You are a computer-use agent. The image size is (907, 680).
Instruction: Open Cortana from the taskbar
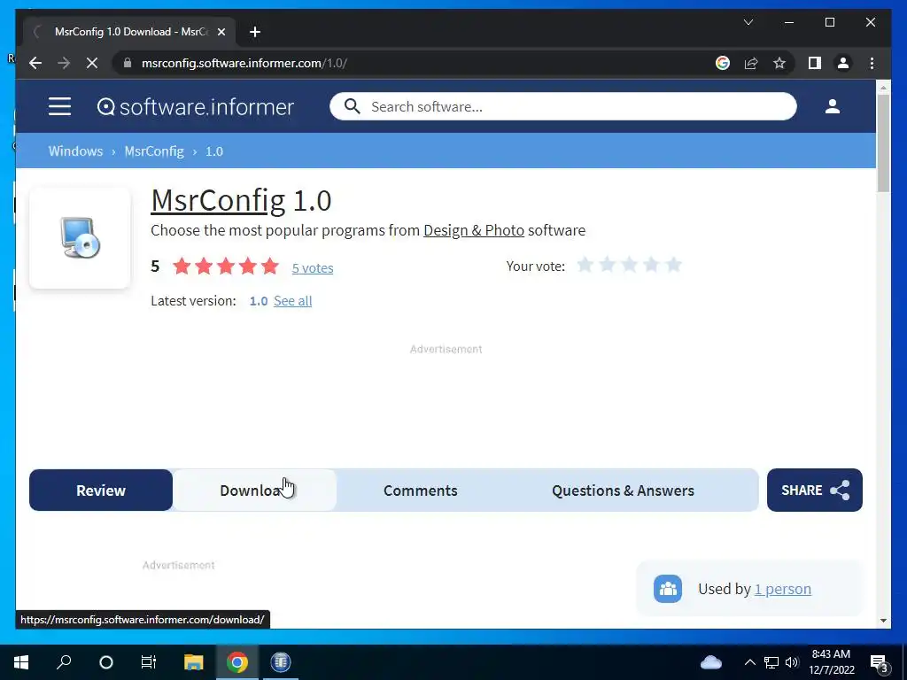(106, 662)
